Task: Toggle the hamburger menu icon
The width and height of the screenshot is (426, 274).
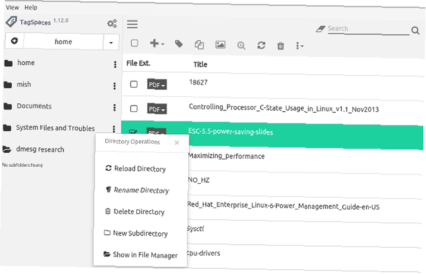Action: [132, 24]
